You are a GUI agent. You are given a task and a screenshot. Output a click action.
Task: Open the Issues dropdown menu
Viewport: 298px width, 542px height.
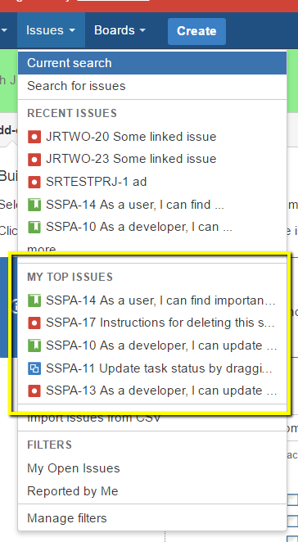(51, 30)
